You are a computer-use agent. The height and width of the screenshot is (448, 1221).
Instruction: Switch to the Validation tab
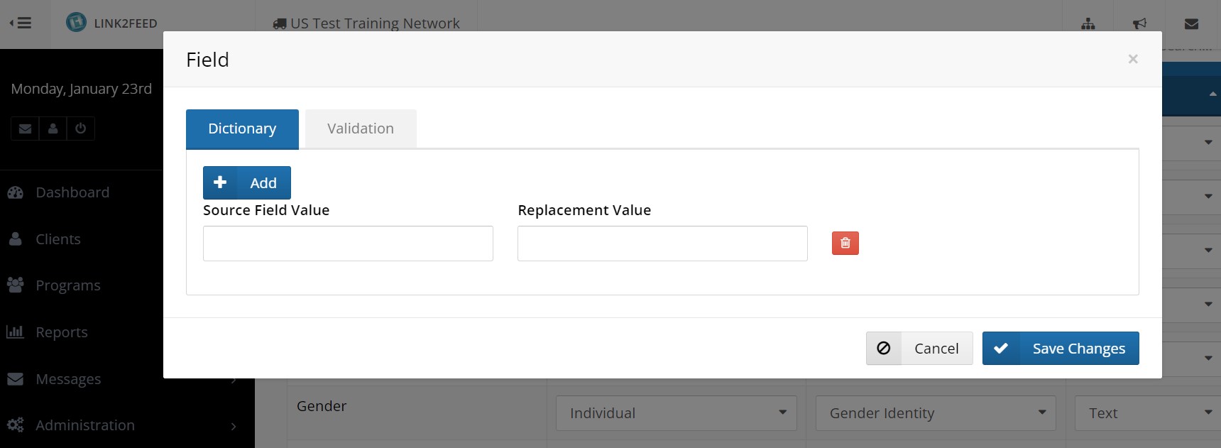pyautogui.click(x=360, y=129)
